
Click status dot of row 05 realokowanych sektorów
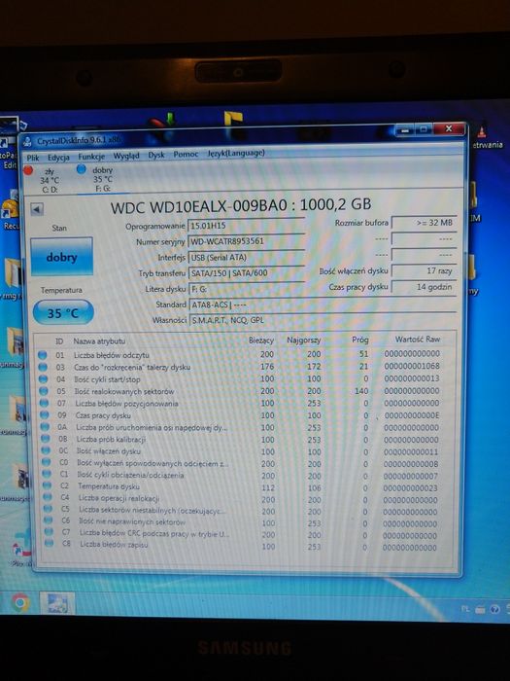coord(44,391)
